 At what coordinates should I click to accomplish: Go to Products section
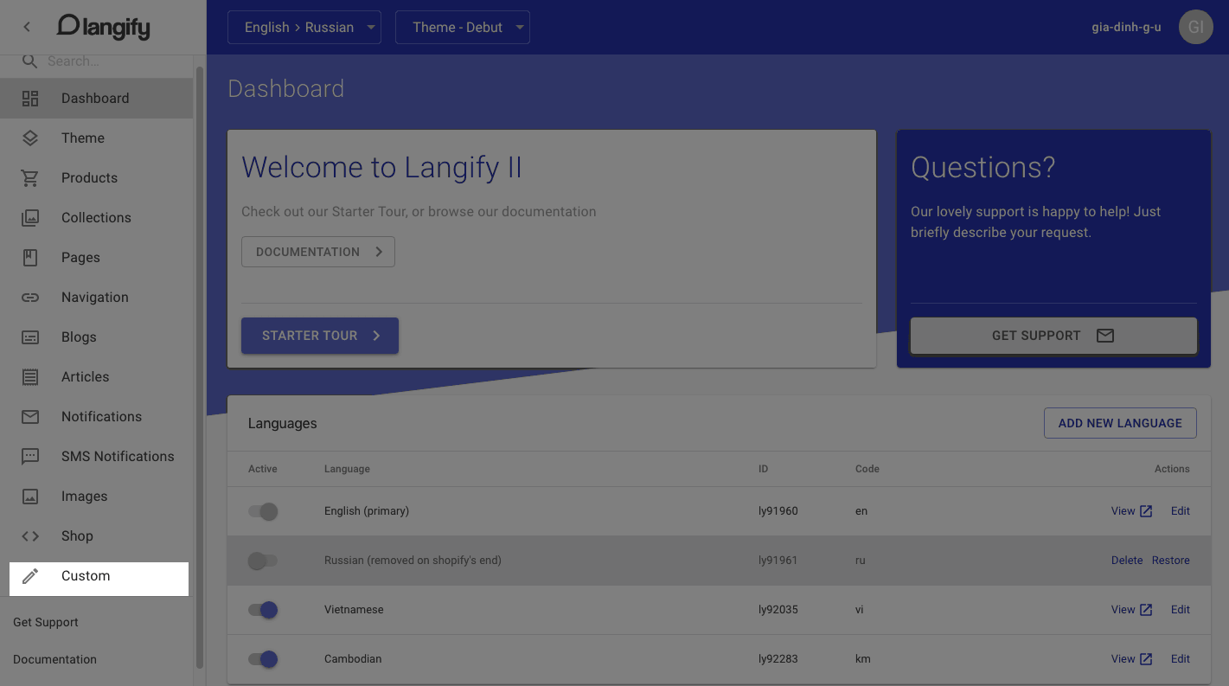[x=96, y=178]
